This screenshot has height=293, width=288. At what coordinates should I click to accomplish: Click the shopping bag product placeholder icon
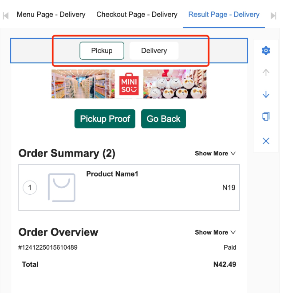[61, 188]
